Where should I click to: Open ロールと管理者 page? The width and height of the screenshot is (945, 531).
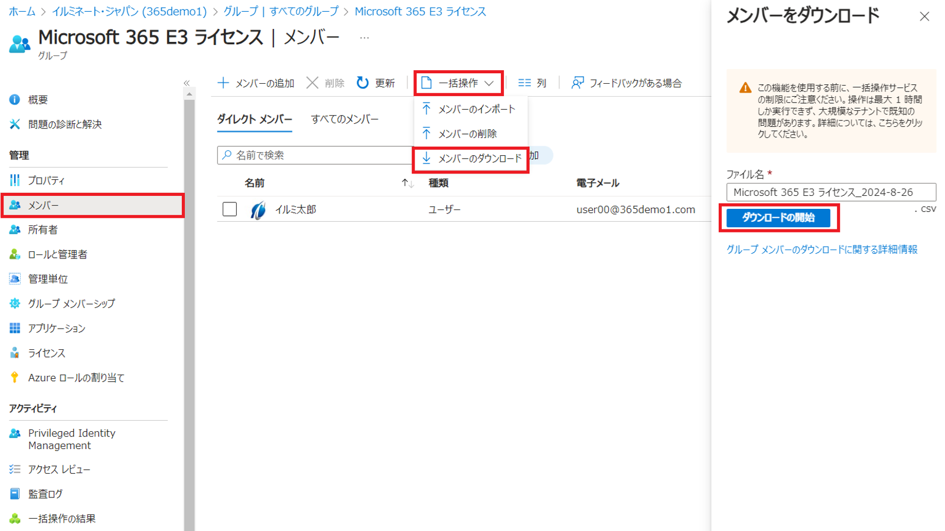pos(57,254)
